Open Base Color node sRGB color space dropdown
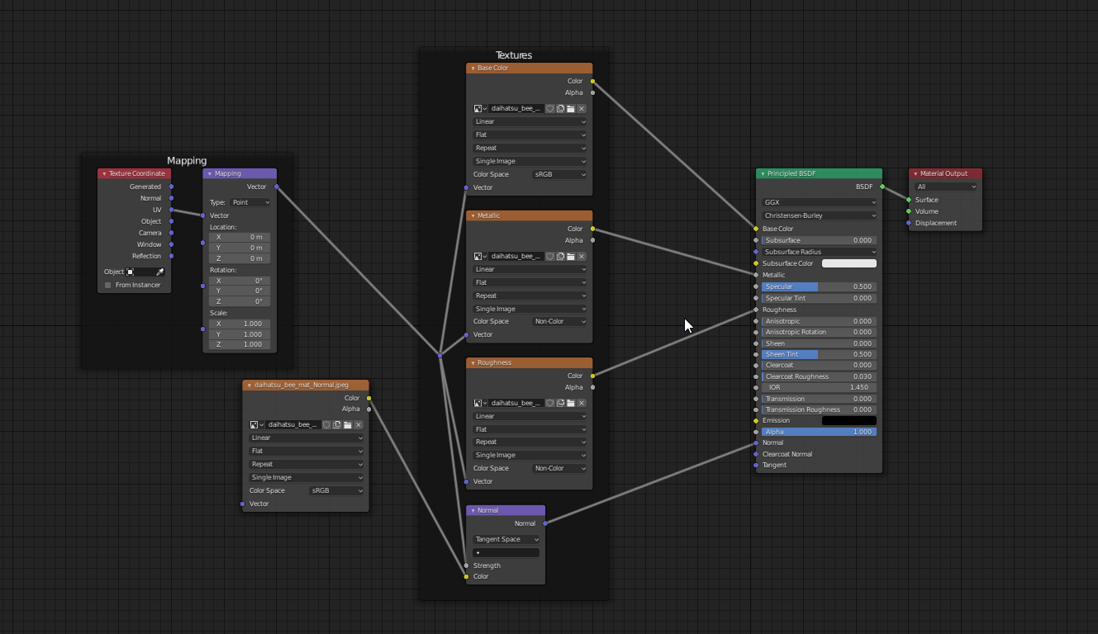 pos(559,174)
